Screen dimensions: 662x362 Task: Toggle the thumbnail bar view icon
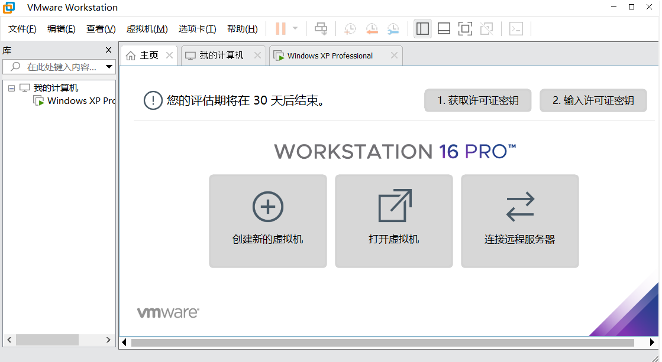coord(444,29)
